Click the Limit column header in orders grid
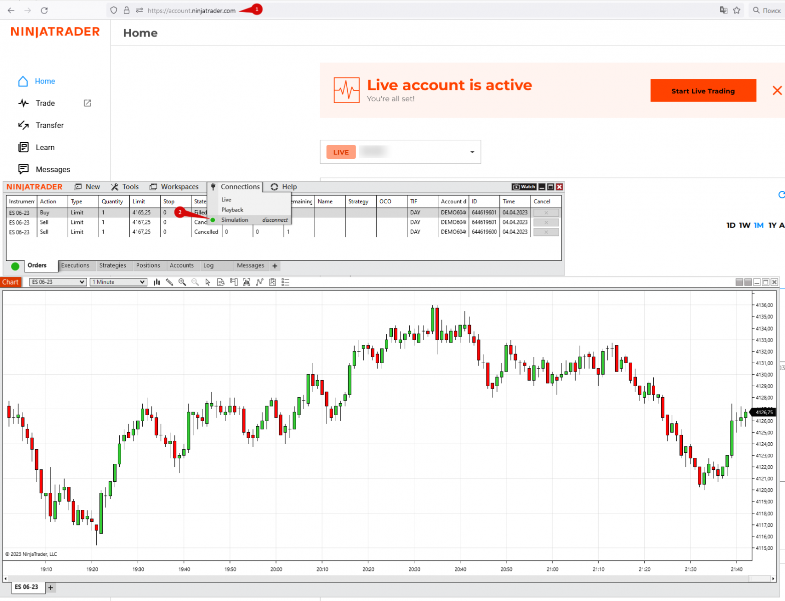Viewport: 785px width, 601px height. click(144, 201)
